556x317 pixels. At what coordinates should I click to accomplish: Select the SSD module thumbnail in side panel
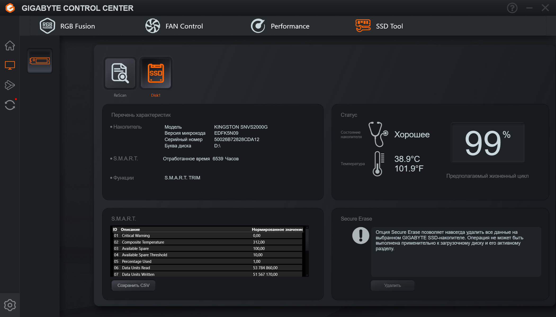click(x=40, y=61)
